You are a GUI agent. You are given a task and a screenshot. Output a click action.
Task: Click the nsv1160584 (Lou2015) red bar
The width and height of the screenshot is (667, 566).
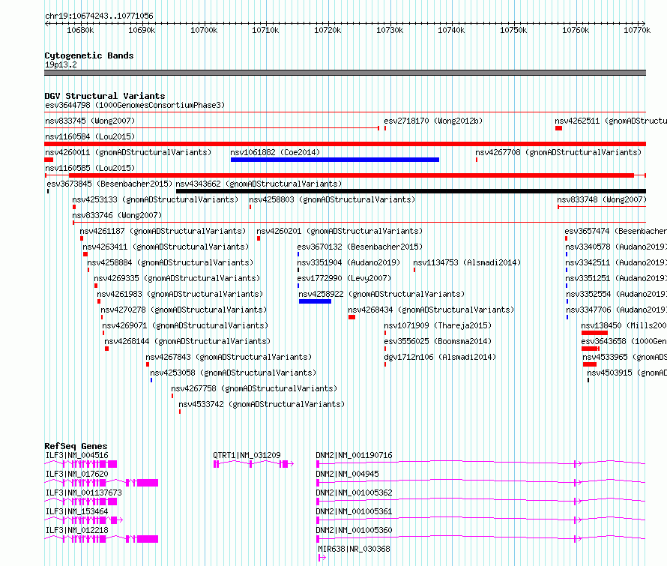coord(345,144)
